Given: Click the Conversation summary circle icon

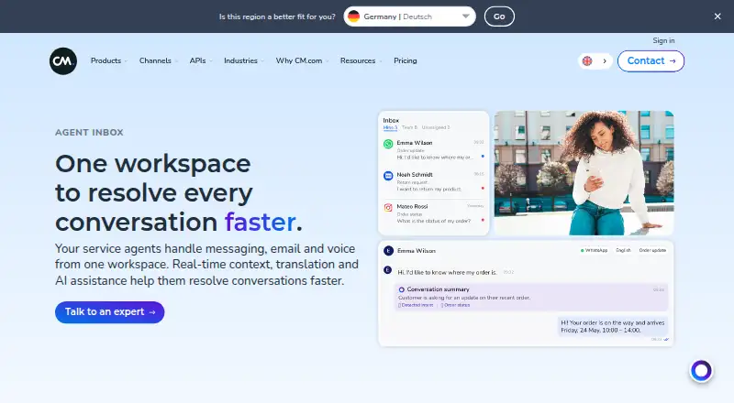Looking at the screenshot, I should click(401, 289).
